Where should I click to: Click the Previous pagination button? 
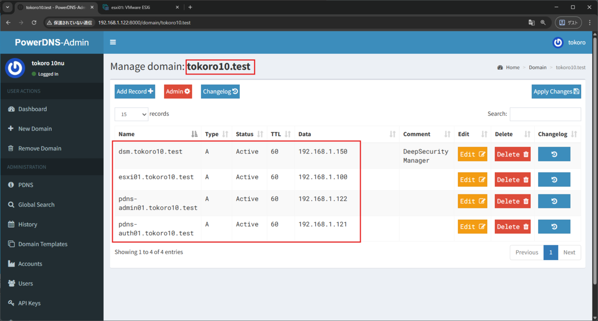pyautogui.click(x=527, y=252)
